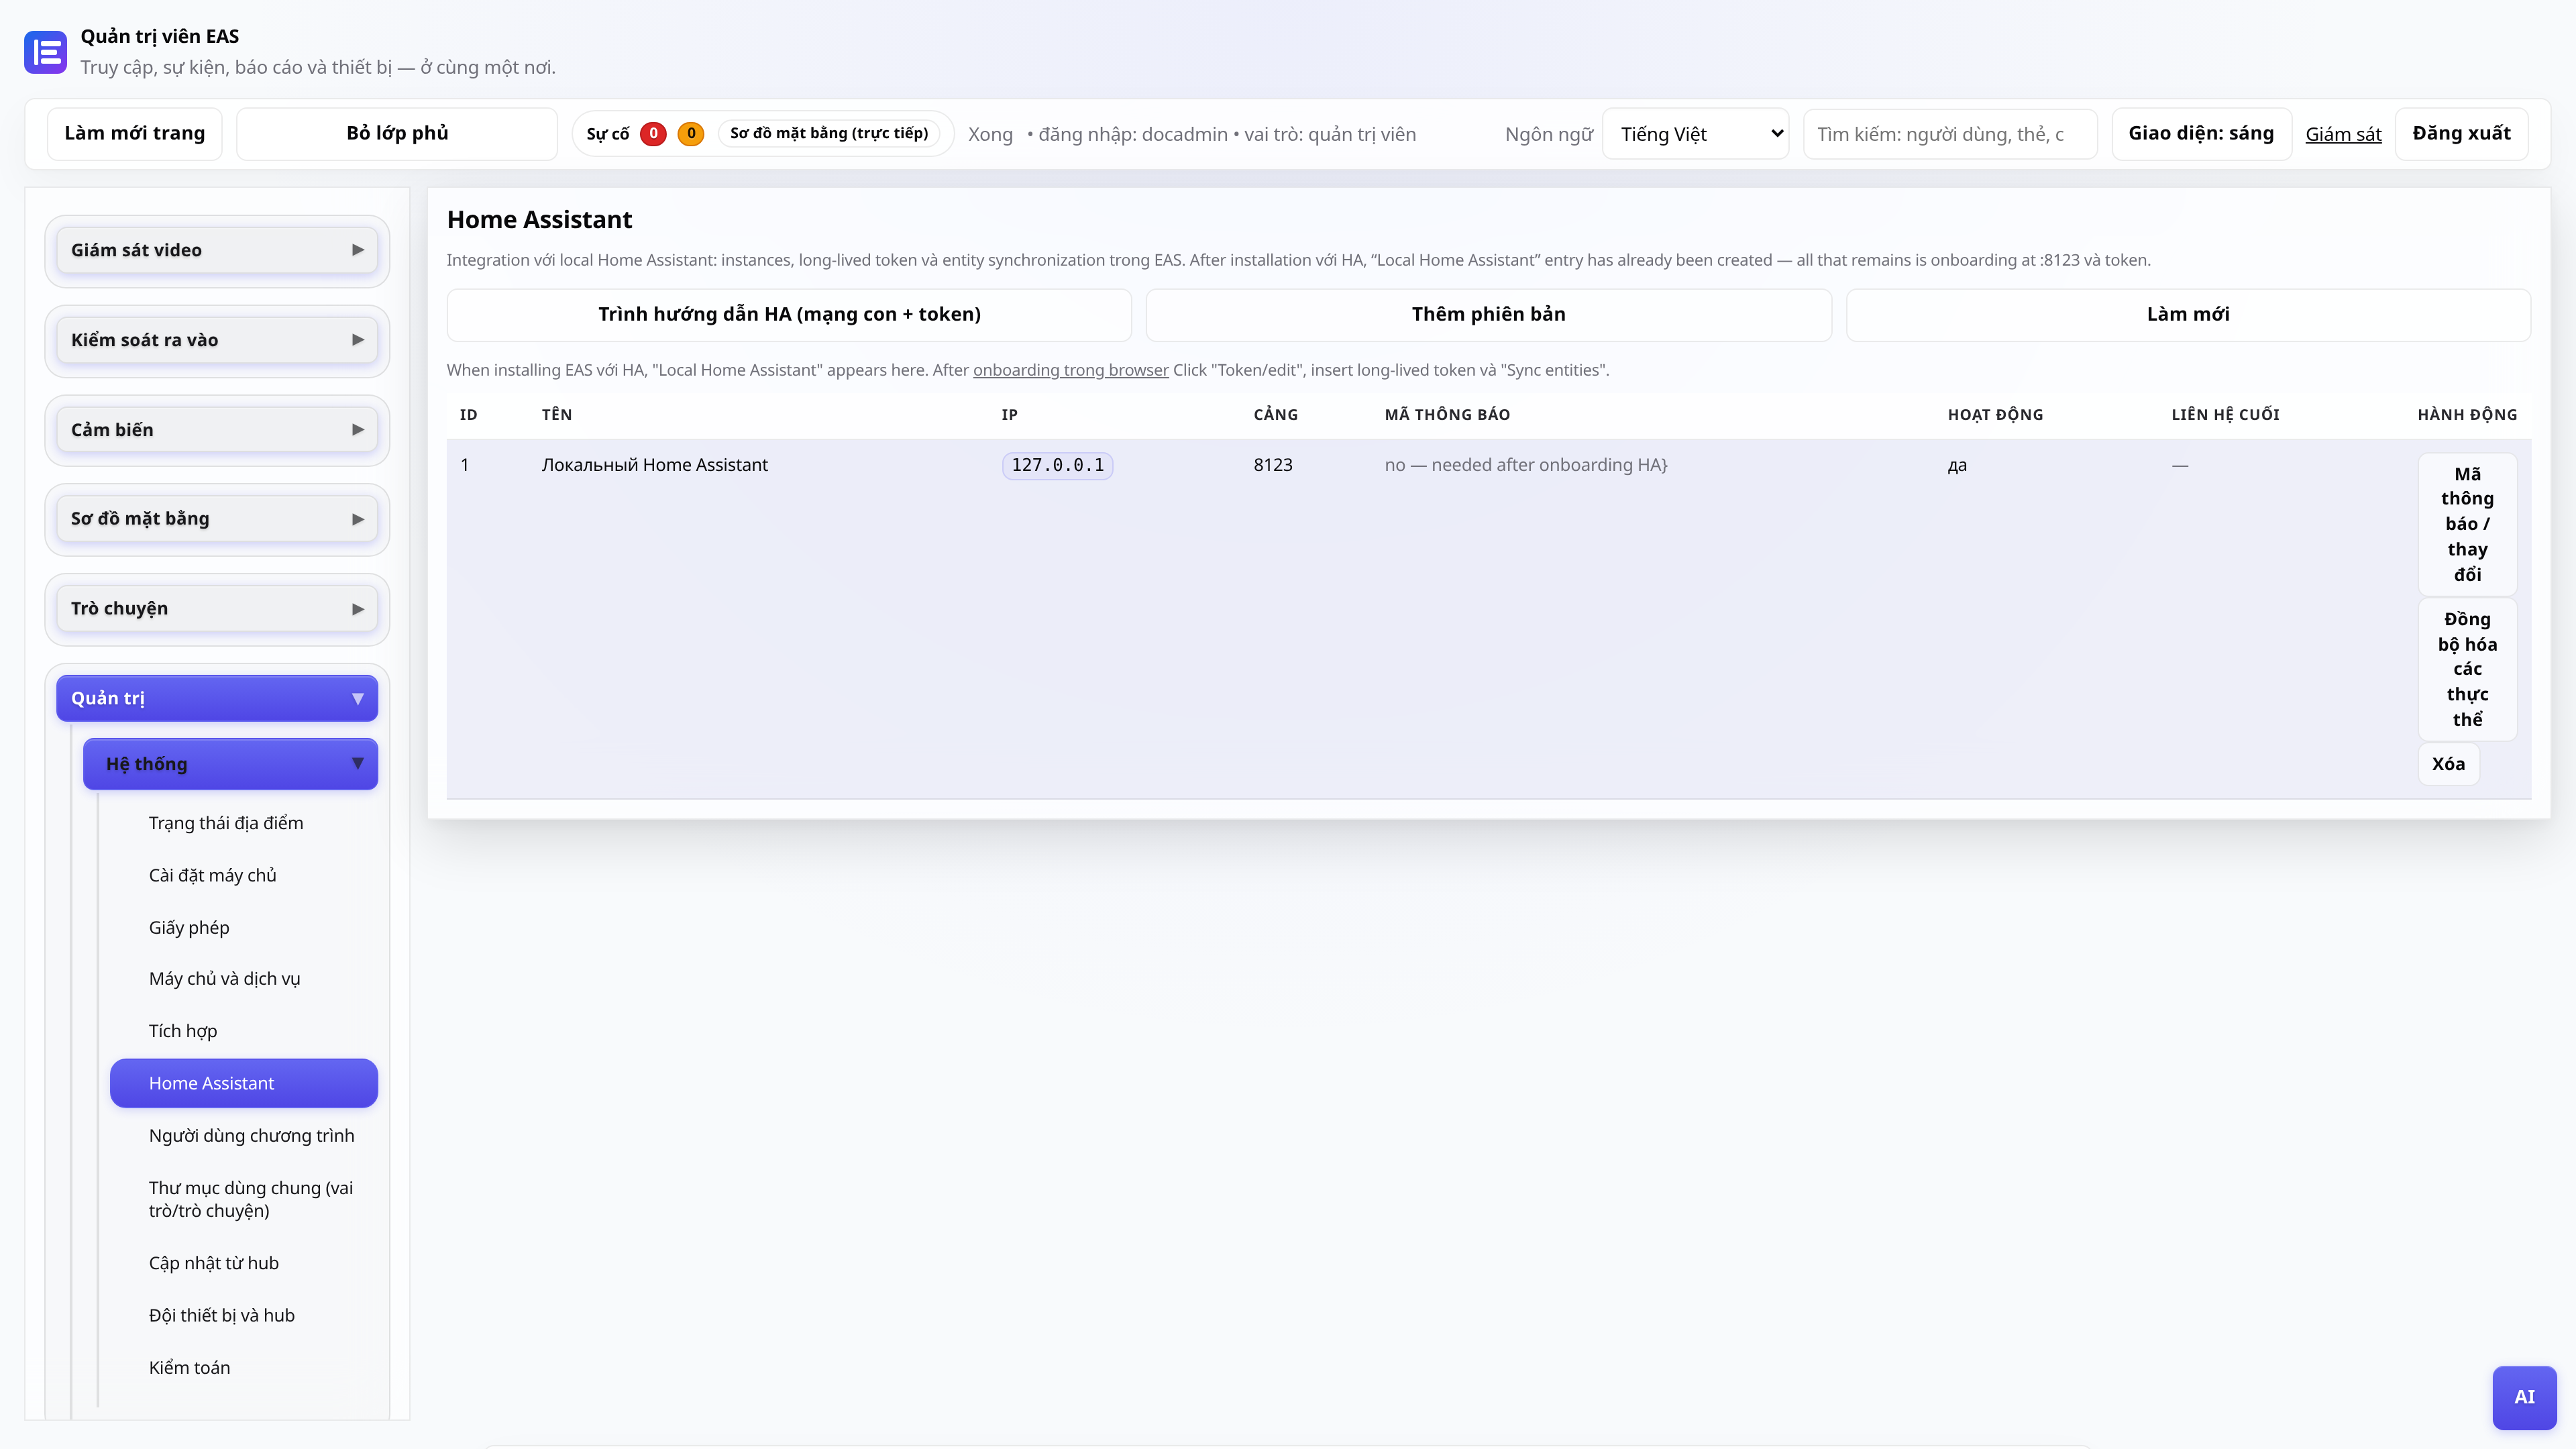
Task: Click the orange incident counter badge
Action: point(691,134)
